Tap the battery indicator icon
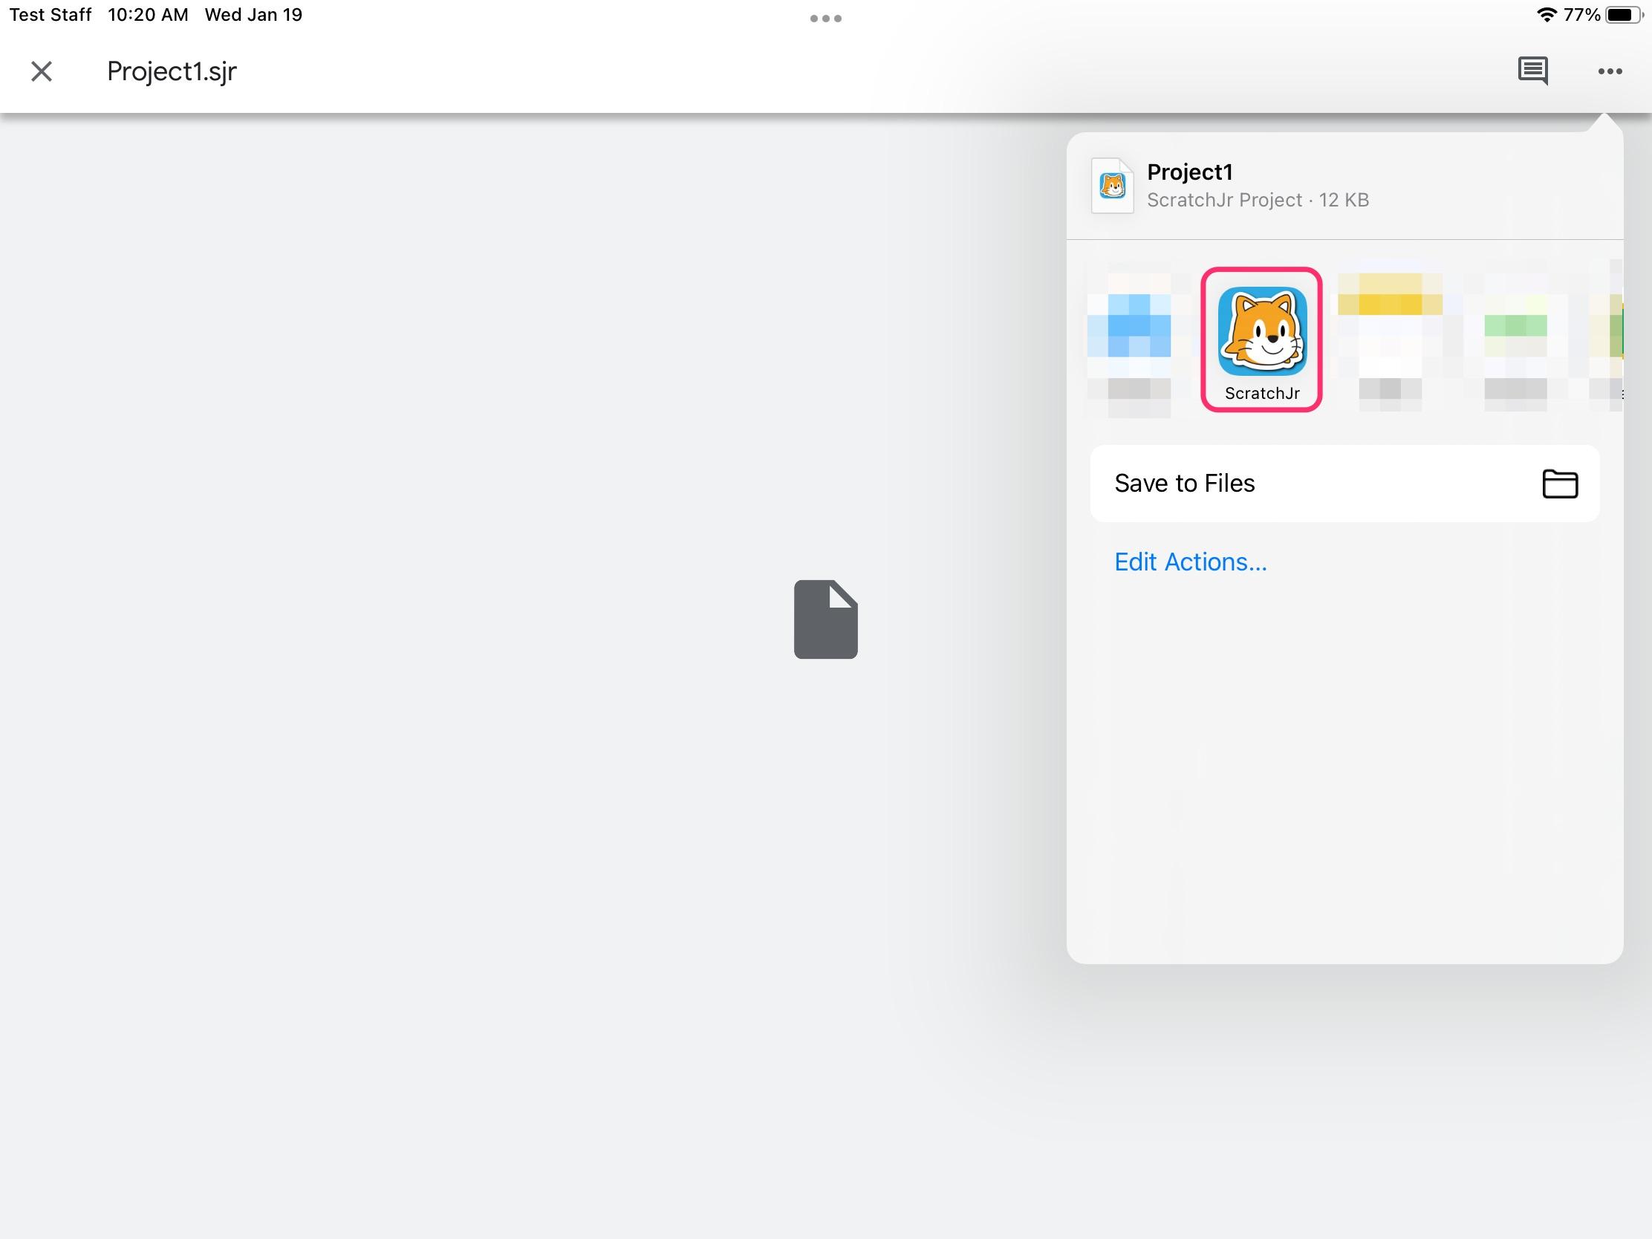1652x1239 pixels. click(1623, 15)
